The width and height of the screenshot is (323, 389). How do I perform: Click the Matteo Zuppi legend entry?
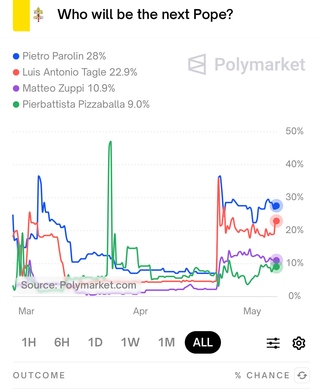pyautogui.click(x=64, y=88)
